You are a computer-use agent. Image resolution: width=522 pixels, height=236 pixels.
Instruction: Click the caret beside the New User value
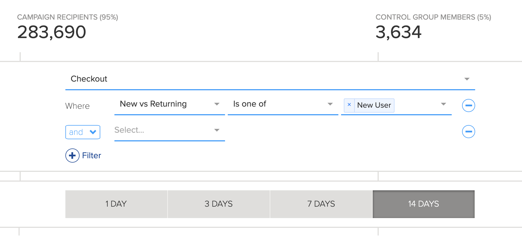[x=443, y=104]
